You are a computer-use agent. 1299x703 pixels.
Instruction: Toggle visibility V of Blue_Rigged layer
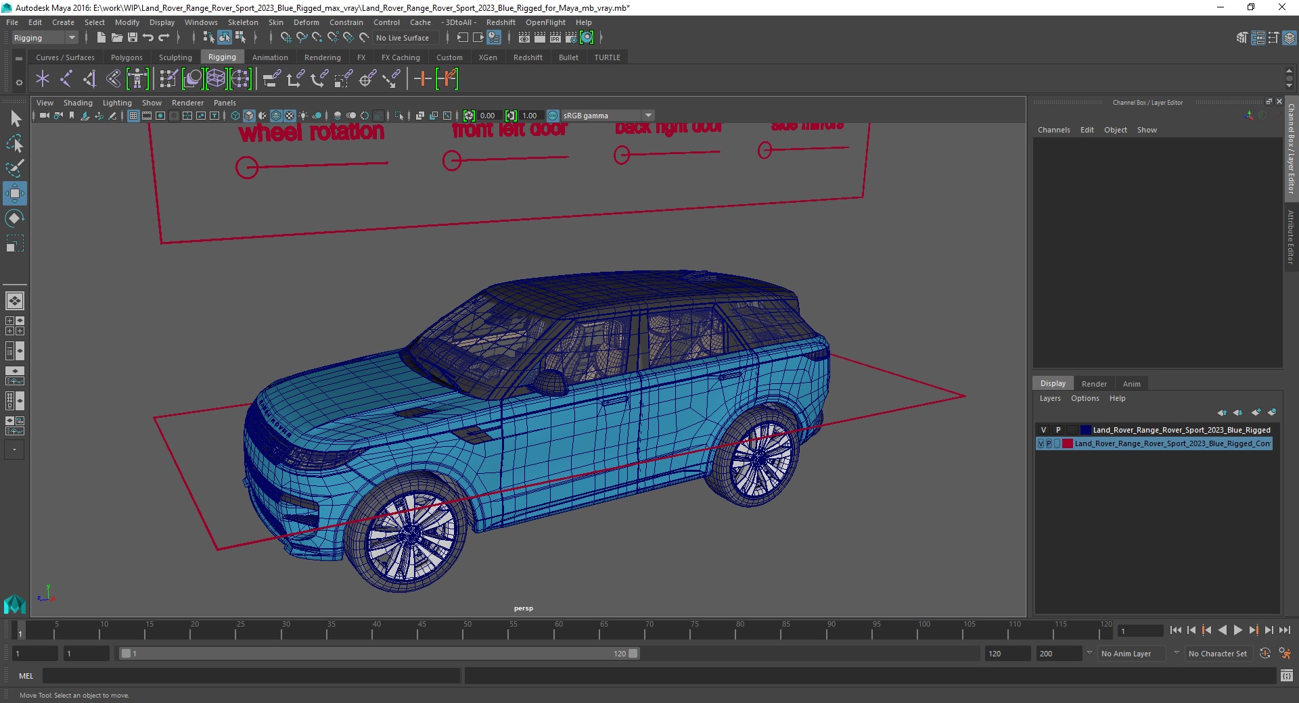pos(1043,430)
